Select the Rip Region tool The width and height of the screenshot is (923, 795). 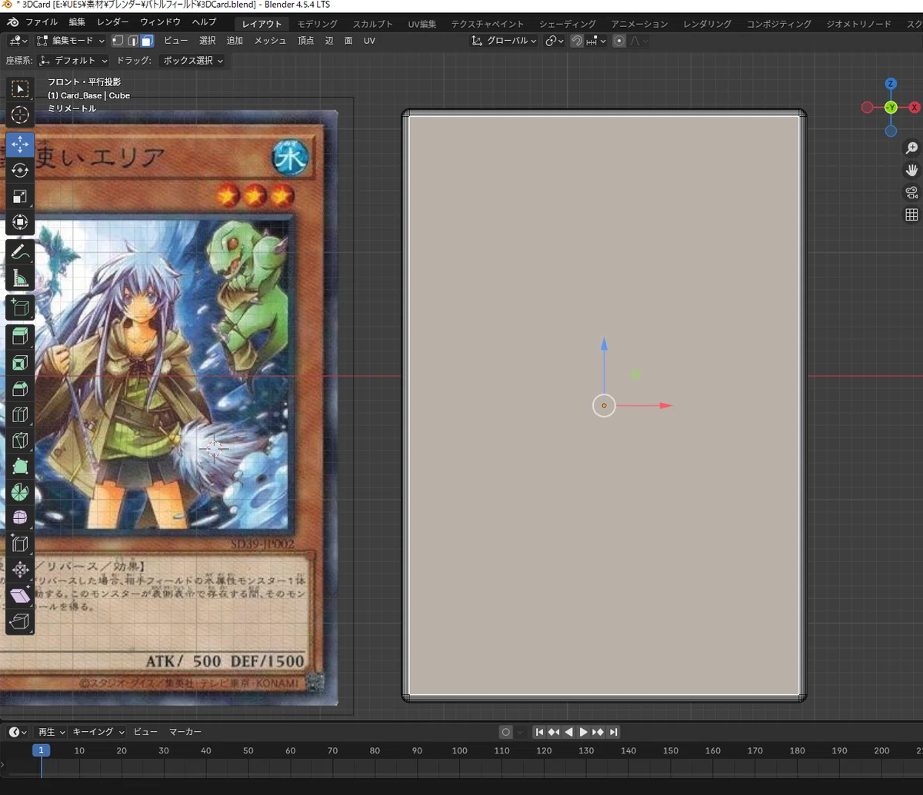click(x=20, y=622)
